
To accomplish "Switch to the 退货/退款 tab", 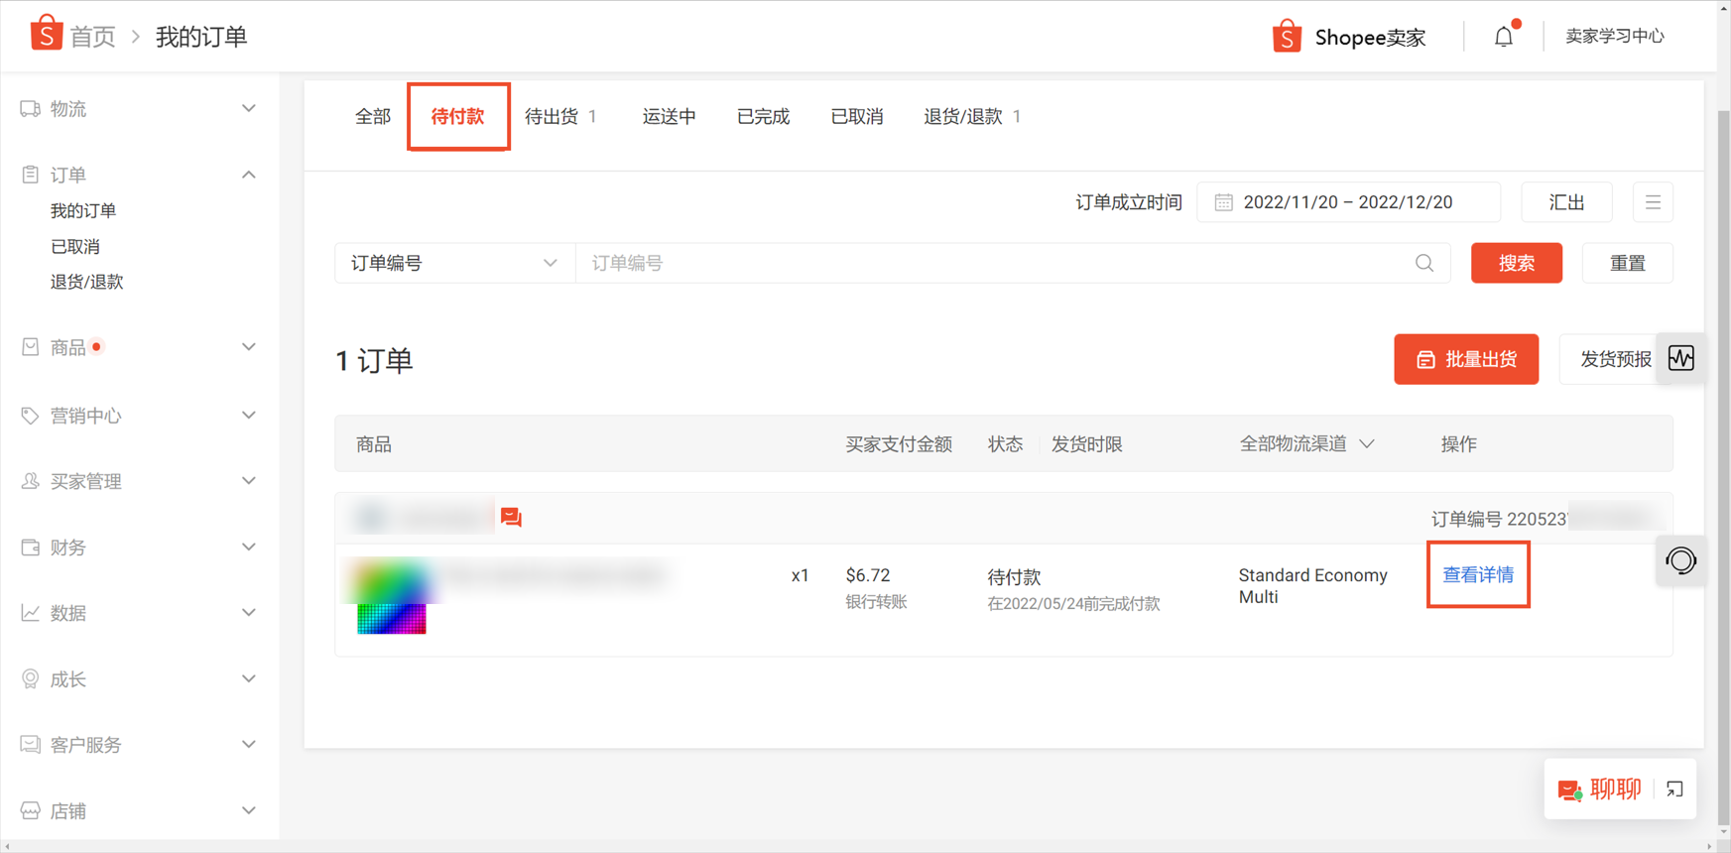I will 972,117.
